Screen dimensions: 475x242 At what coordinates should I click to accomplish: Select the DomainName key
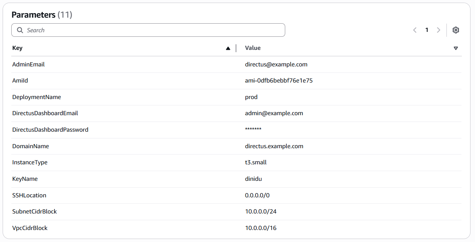30,146
